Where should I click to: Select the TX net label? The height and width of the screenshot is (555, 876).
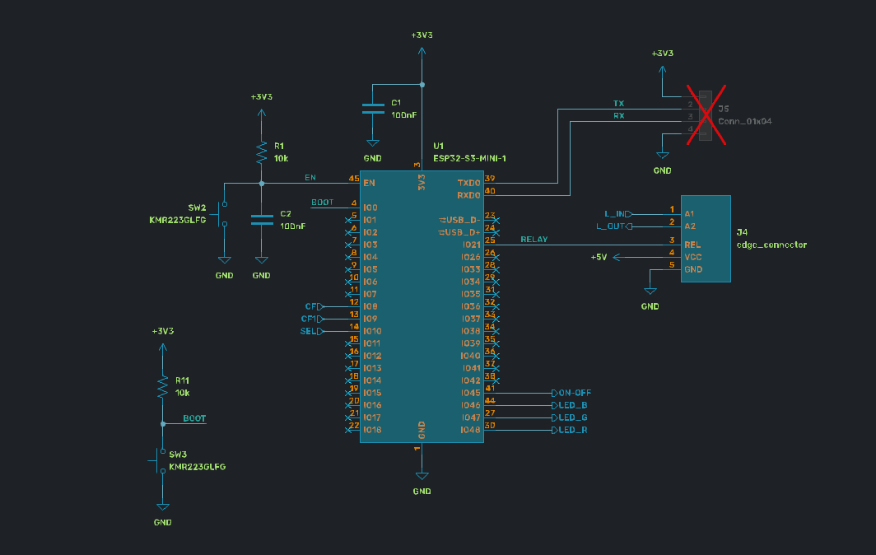pos(618,104)
